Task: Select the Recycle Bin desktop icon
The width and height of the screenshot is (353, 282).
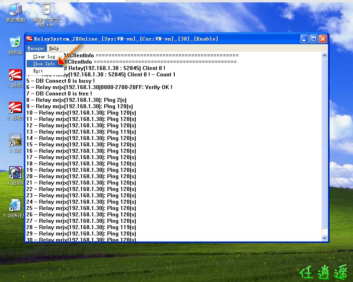Action: pyautogui.click(x=15, y=45)
